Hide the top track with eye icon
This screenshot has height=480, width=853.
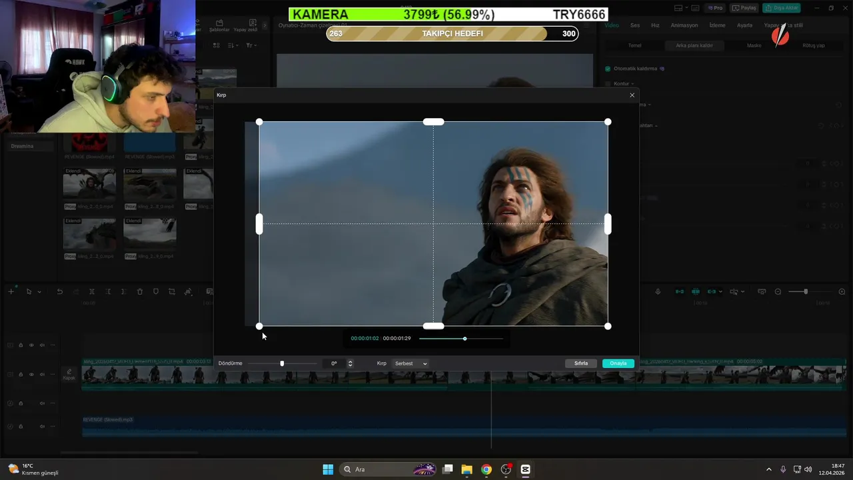(31, 345)
